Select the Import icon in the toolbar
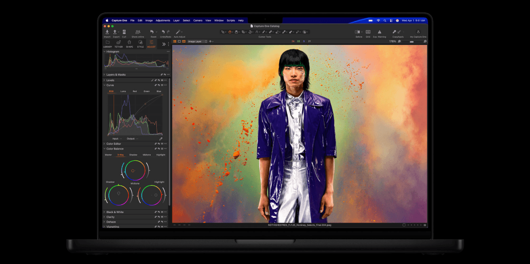 point(106,32)
